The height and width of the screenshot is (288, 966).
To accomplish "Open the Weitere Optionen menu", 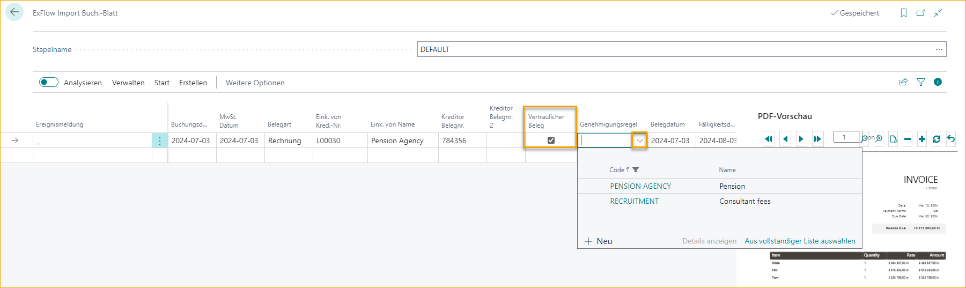I will [x=255, y=83].
